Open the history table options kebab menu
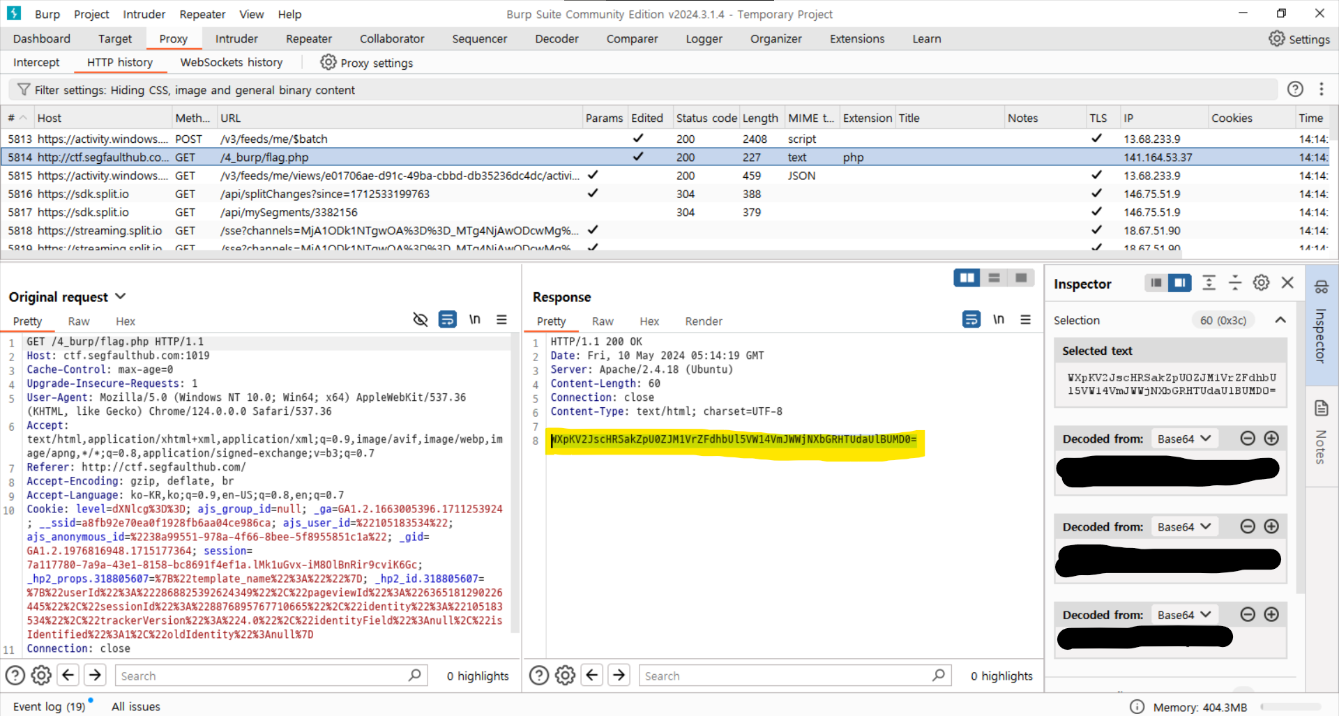Screen dimensions: 1339x716 1321,89
